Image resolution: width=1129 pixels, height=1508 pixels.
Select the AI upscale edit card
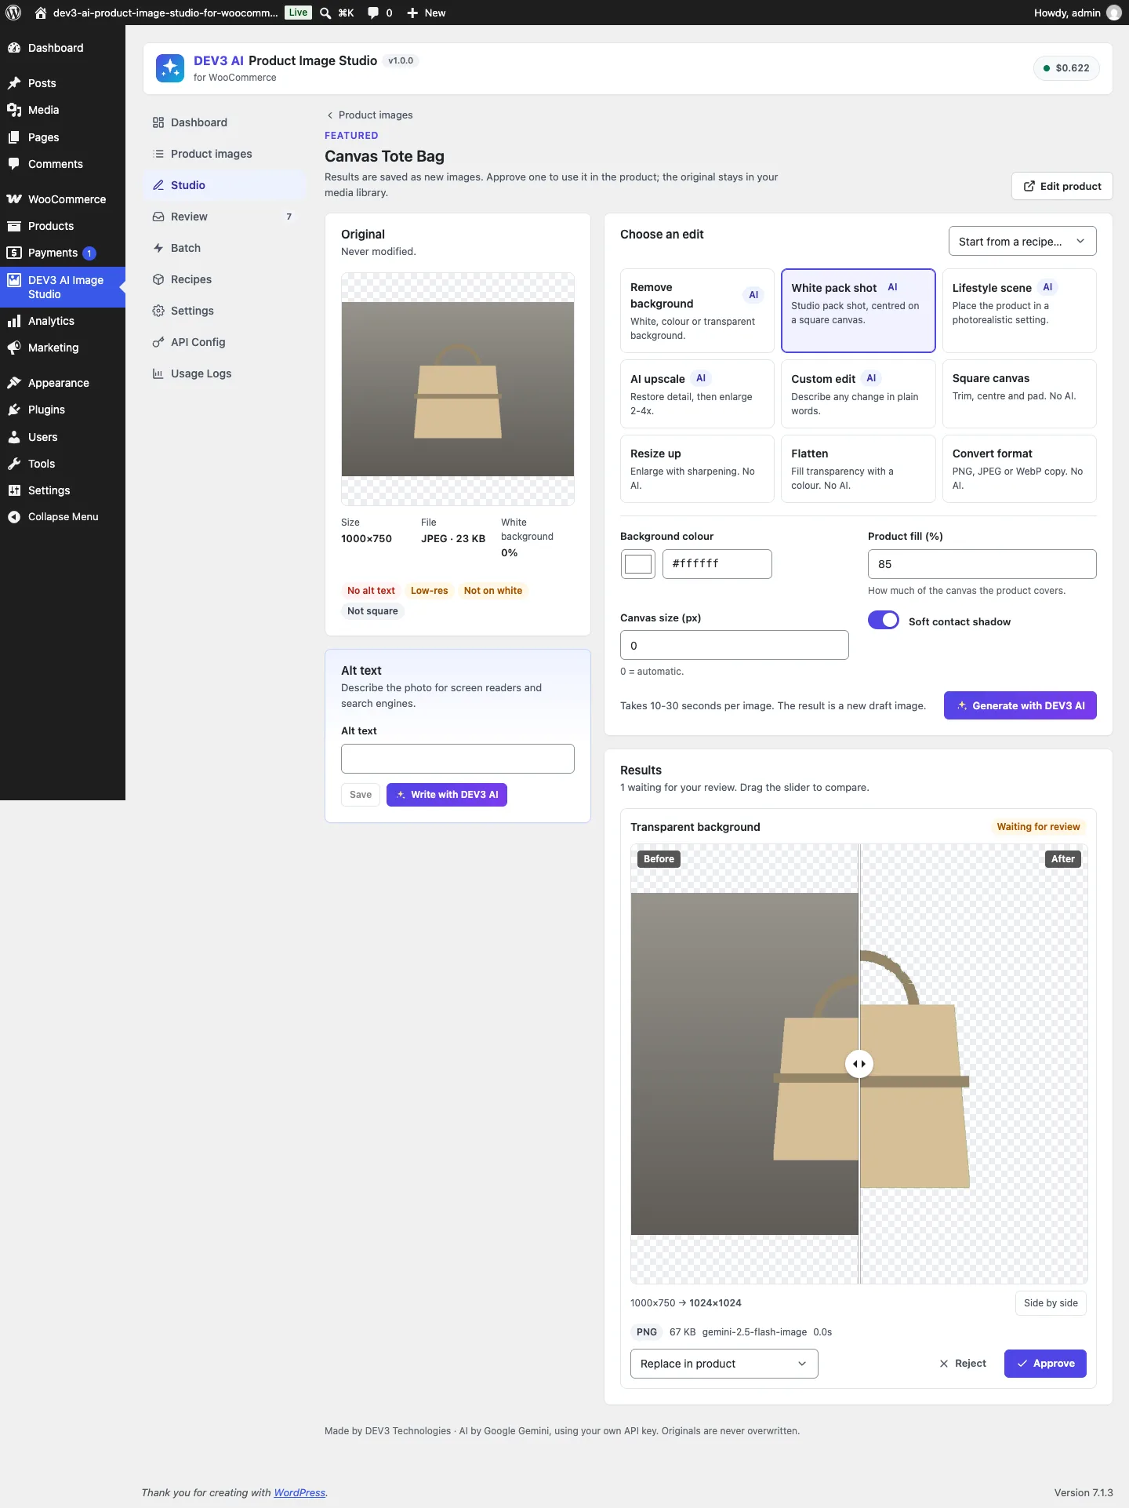pyautogui.click(x=697, y=394)
